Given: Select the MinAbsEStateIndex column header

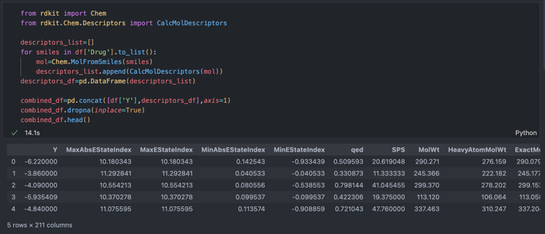Looking at the screenshot, I should [x=233, y=150].
